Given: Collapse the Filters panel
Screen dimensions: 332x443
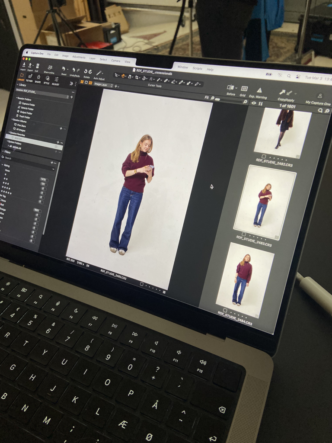Looking at the screenshot, I should pyautogui.click(x=3, y=151).
